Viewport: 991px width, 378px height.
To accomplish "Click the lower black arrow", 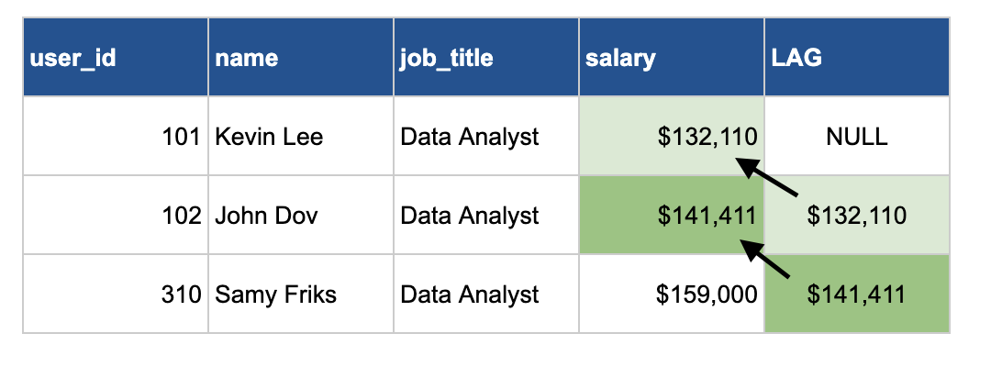I will 769,259.
